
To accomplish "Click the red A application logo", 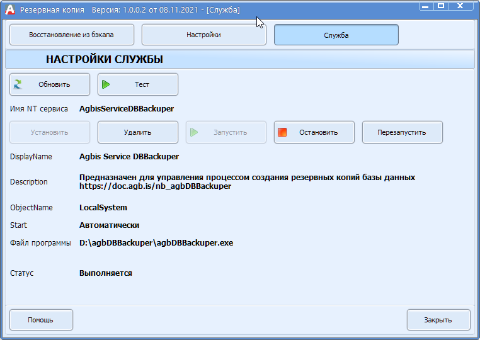I will tap(10, 9).
